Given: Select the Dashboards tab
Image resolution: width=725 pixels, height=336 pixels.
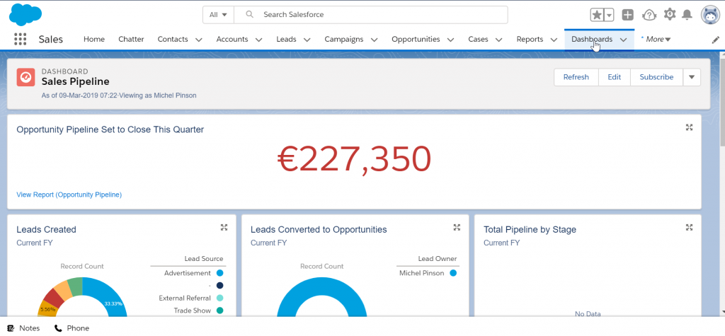Looking at the screenshot, I should (x=592, y=40).
